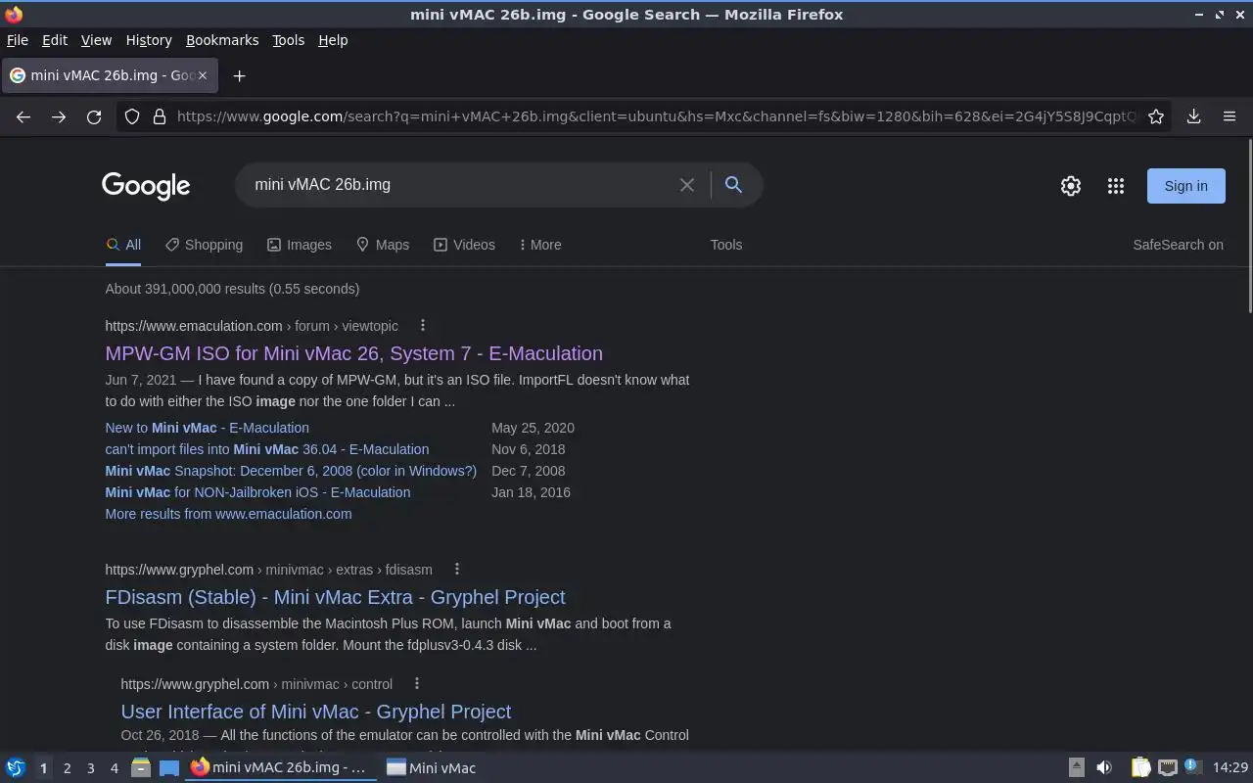The width and height of the screenshot is (1253, 783).
Task: Open the volume control in tray
Action: tap(1104, 768)
